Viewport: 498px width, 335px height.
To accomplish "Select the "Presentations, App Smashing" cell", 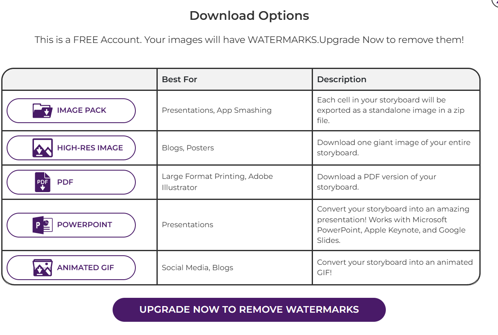I will pos(217,110).
